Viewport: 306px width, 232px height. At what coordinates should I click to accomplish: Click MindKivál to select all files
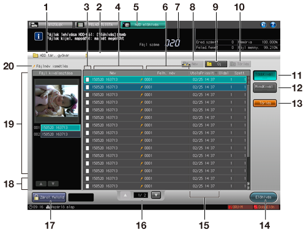click(265, 88)
